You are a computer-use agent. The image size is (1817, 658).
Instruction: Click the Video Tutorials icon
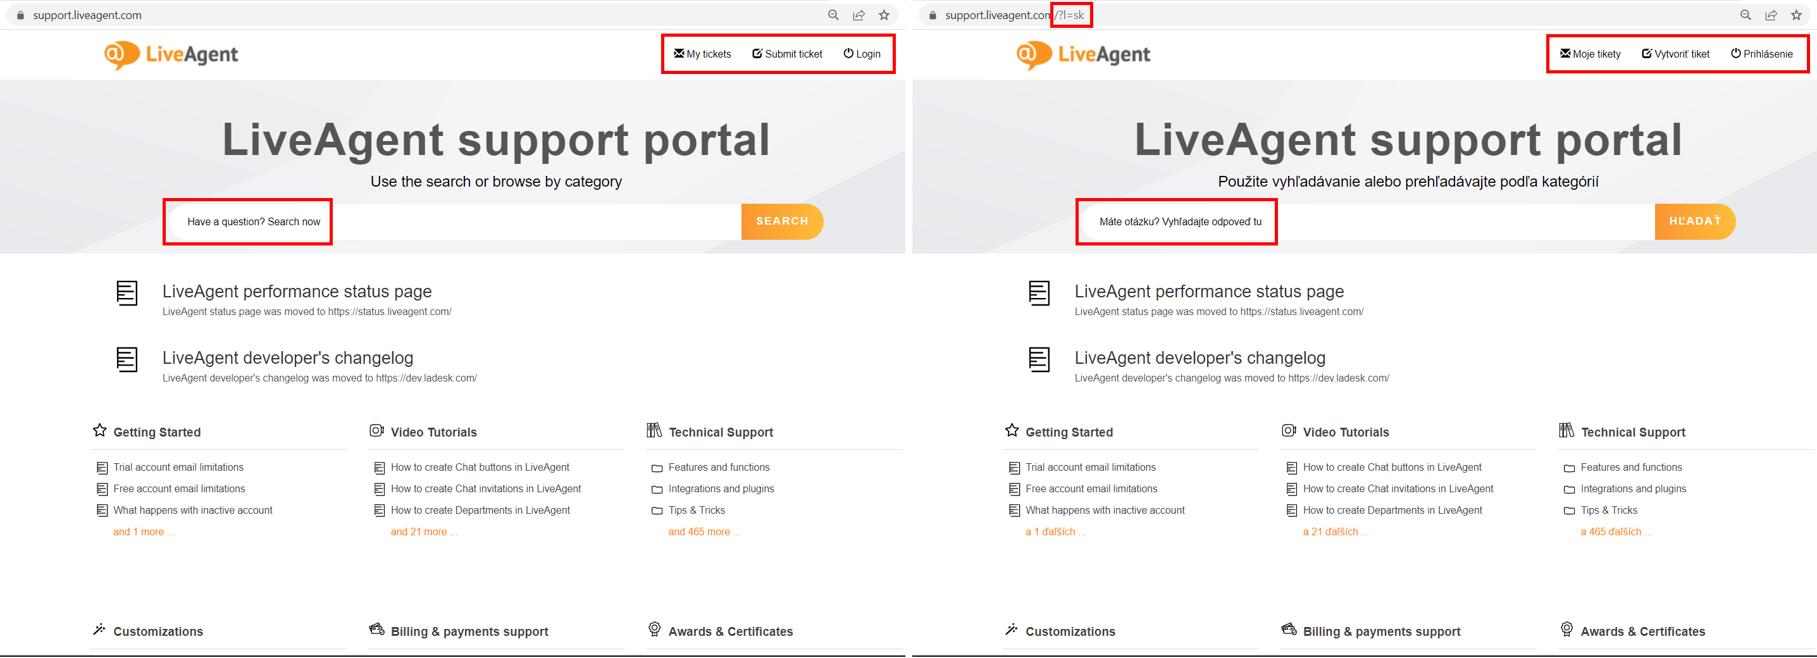pyautogui.click(x=376, y=430)
